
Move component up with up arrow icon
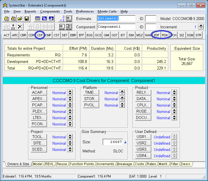(x=30, y=27)
